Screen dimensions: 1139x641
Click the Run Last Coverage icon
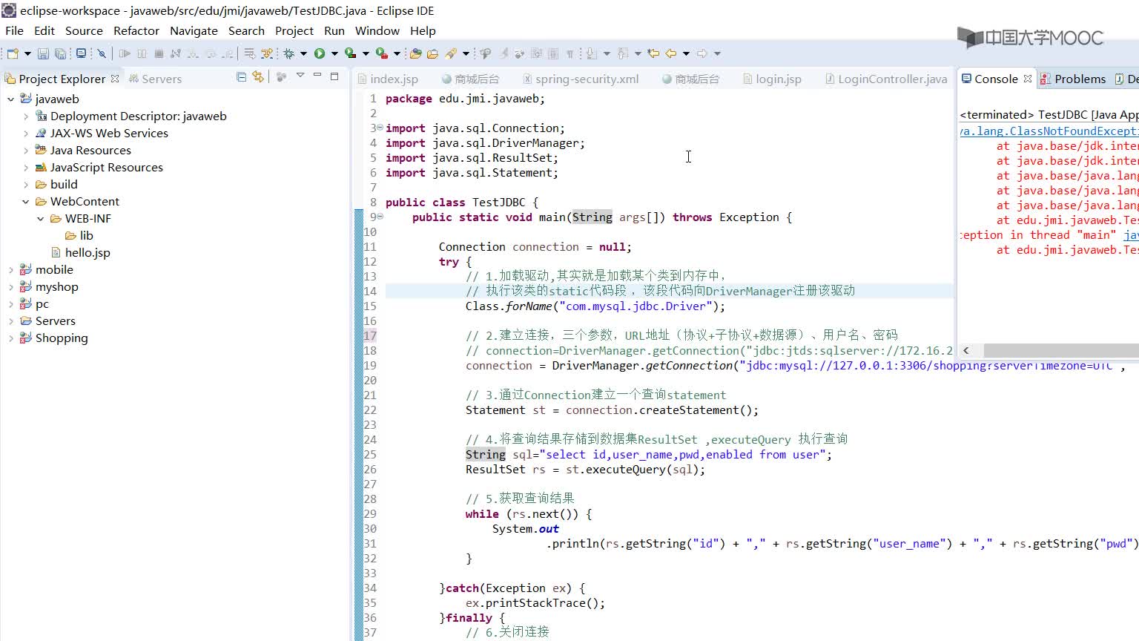(x=350, y=53)
